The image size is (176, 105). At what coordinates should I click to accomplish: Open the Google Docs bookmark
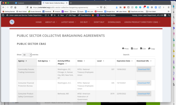[109, 11]
